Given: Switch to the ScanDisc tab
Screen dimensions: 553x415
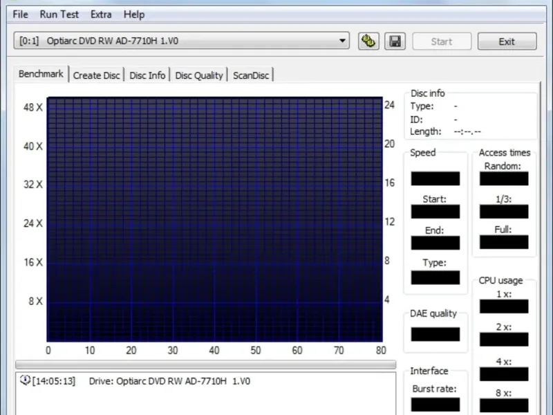Looking at the screenshot, I should coord(251,75).
